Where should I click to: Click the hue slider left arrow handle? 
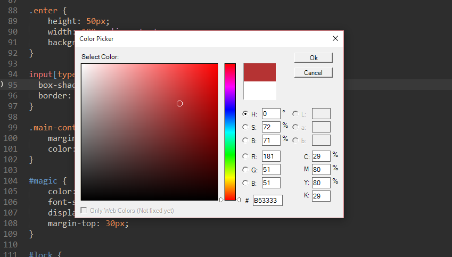(x=221, y=200)
